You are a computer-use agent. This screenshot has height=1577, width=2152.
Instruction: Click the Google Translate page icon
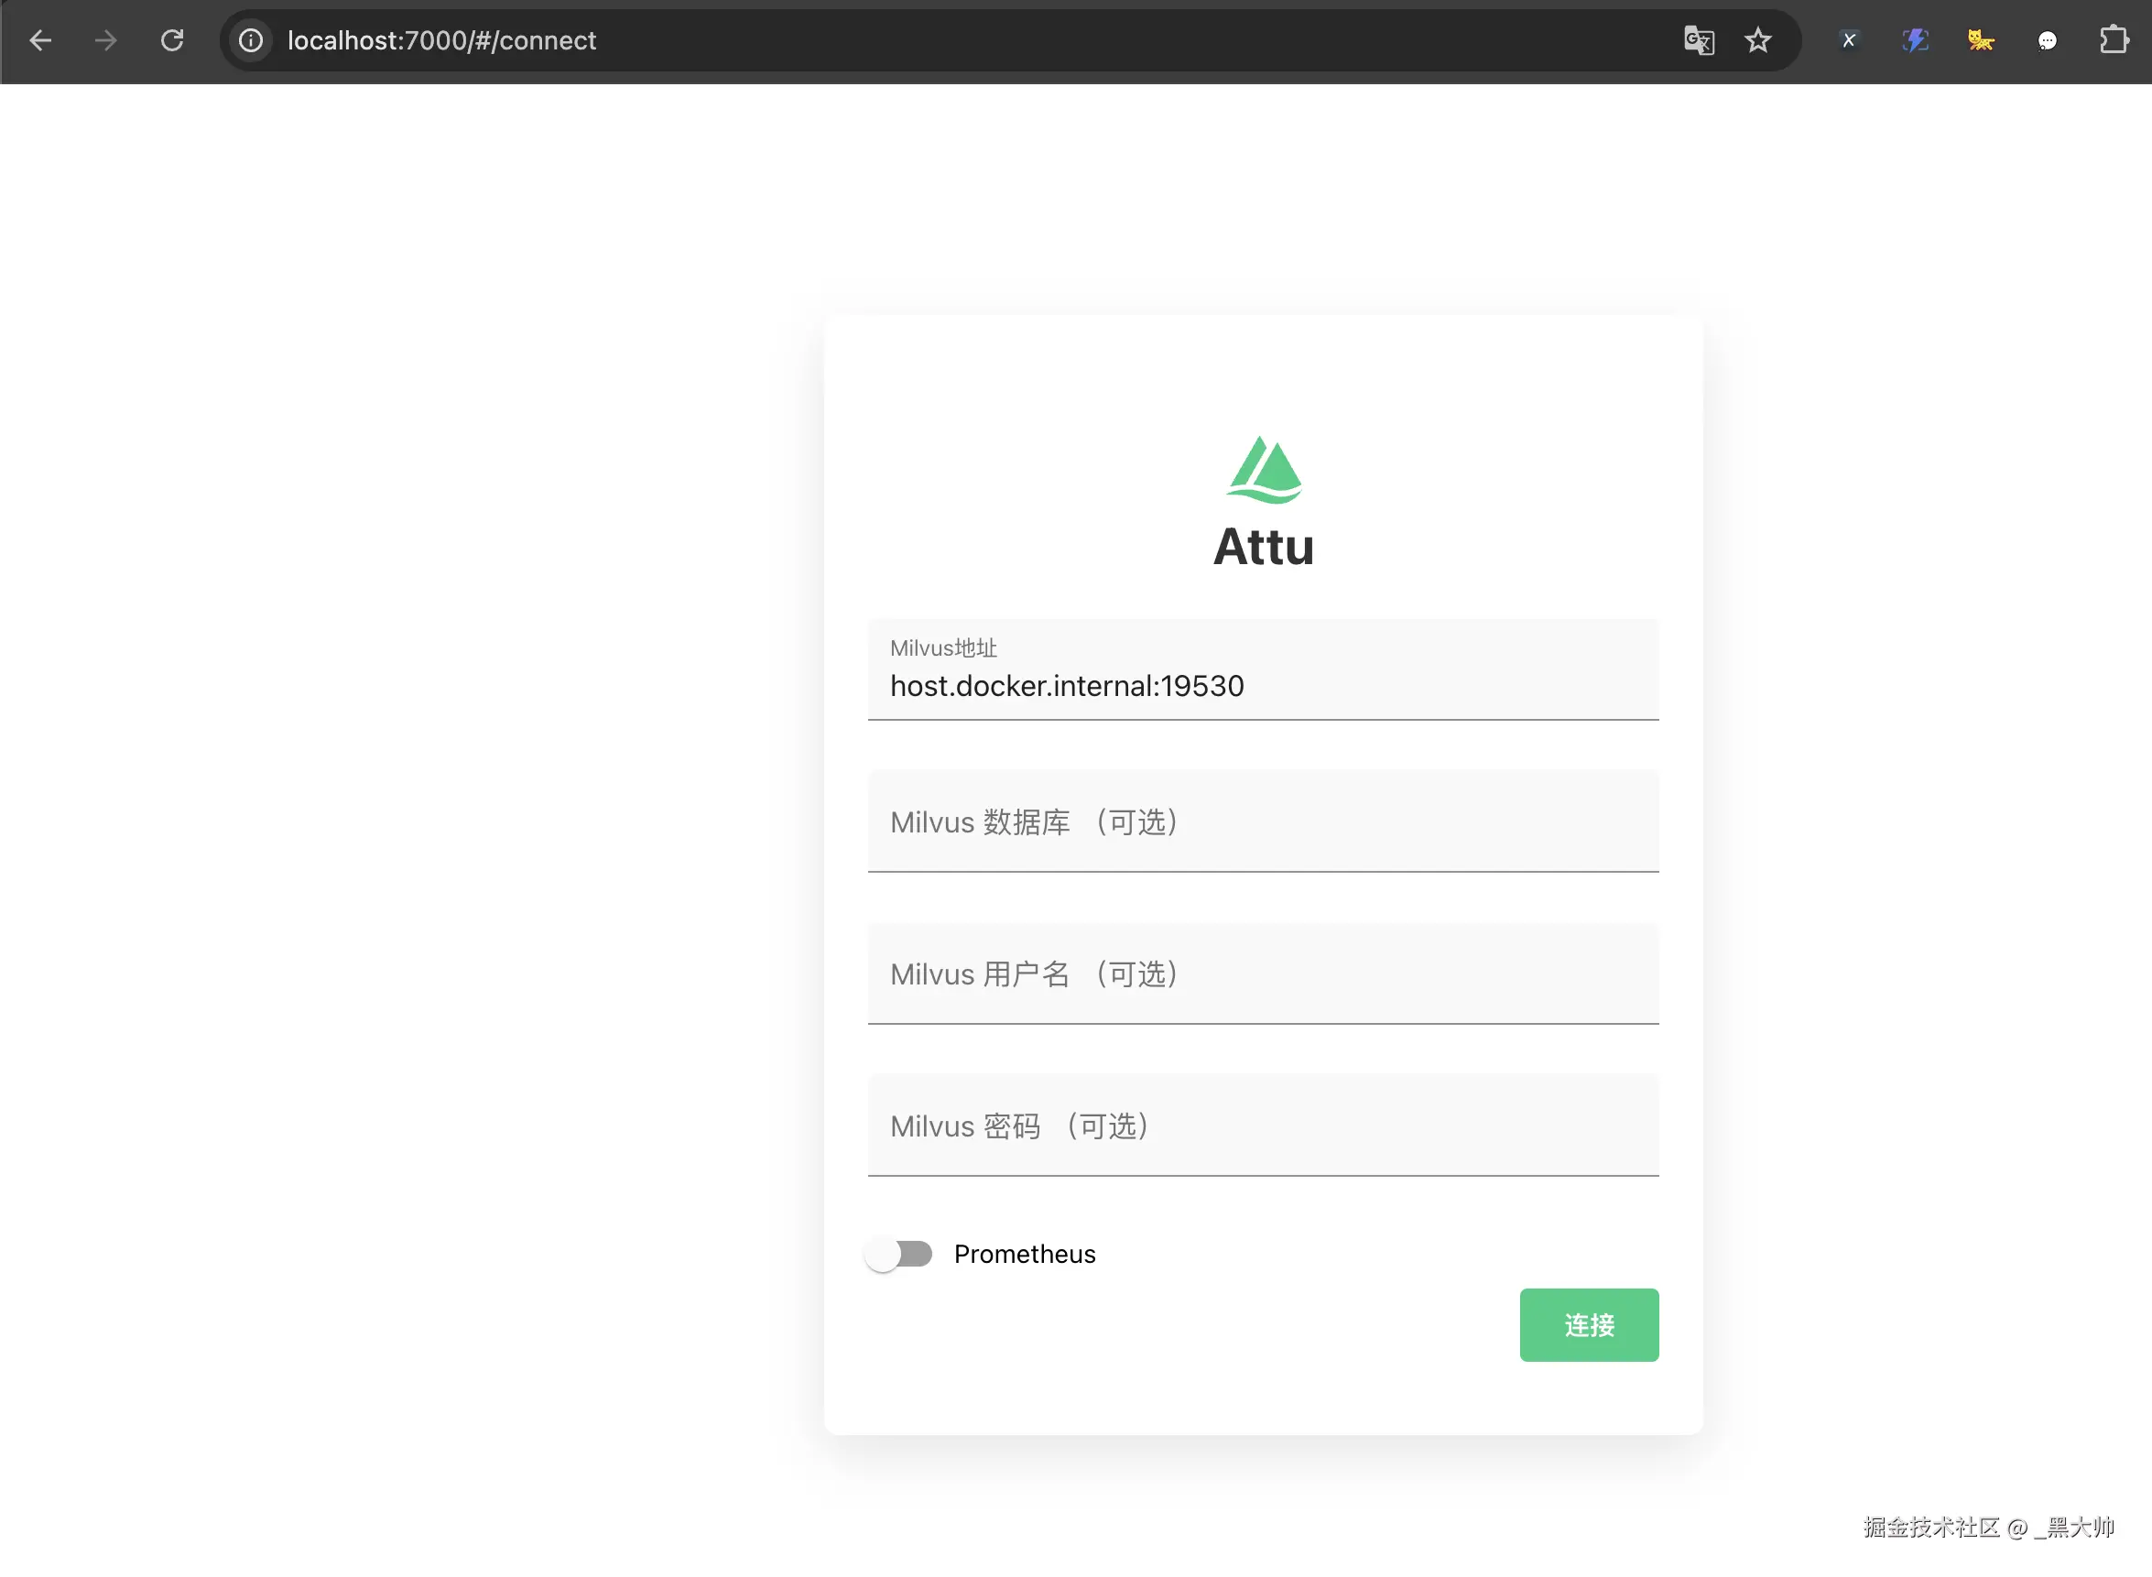pyautogui.click(x=1699, y=40)
